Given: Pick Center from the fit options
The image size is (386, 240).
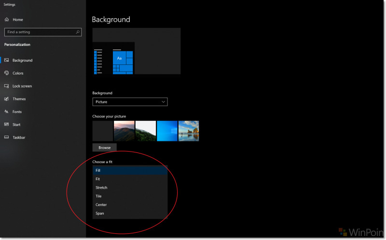Looking at the screenshot, I should [x=130, y=205].
